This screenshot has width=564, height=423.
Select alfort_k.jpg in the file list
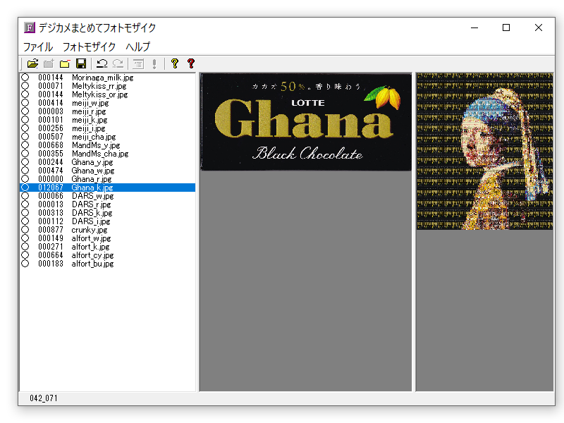coord(90,247)
